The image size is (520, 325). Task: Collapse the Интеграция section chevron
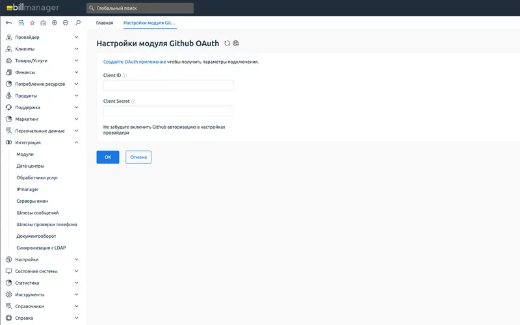tap(76, 142)
